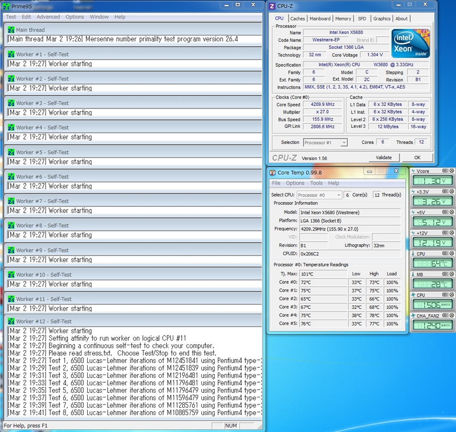This screenshot has width=456, height=432.
Task: Click the settings icon on Vcore gadget
Action: (445, 171)
